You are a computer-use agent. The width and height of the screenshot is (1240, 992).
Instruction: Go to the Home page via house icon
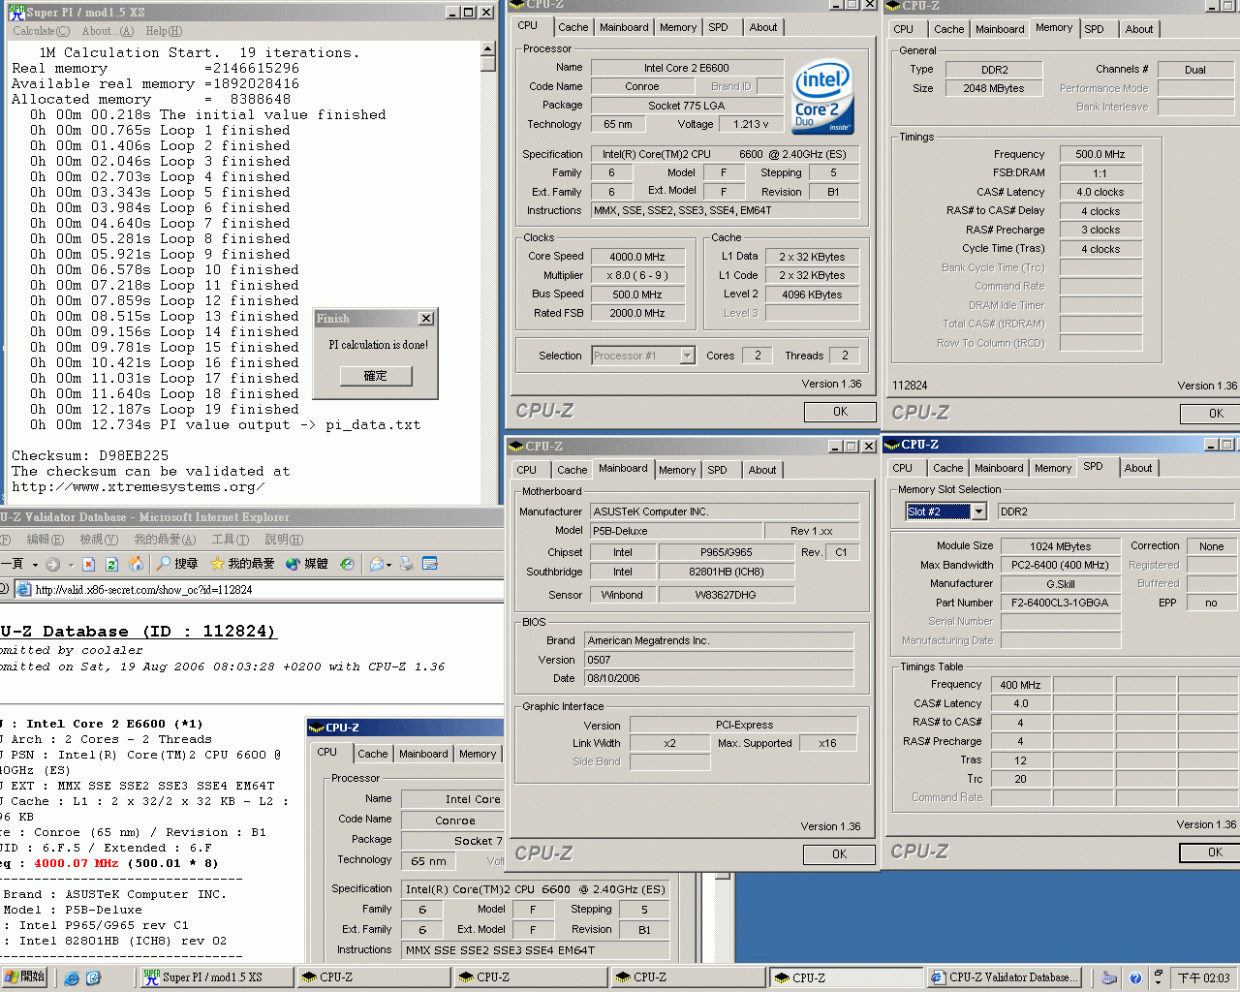[136, 564]
